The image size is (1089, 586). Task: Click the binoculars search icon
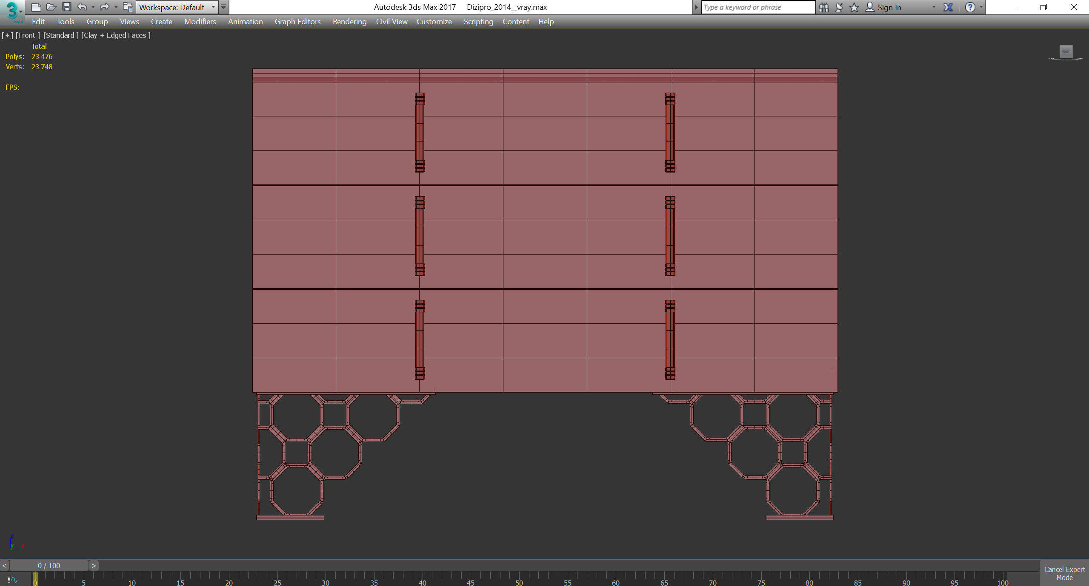click(823, 7)
